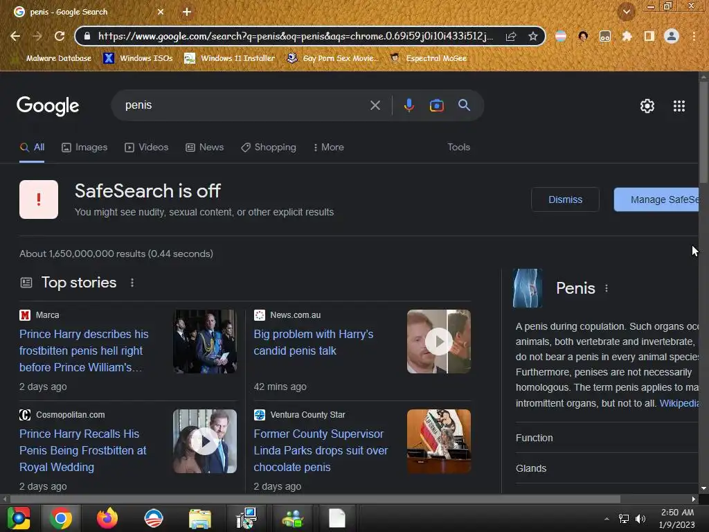Open Cosmopolitan Prince Harry Recalls story
The image size is (709, 532).
(83, 450)
